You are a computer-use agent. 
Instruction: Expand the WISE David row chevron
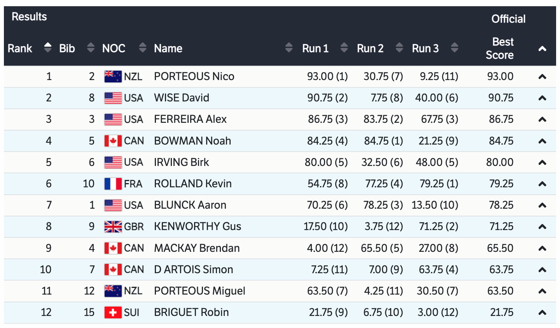[542, 98]
